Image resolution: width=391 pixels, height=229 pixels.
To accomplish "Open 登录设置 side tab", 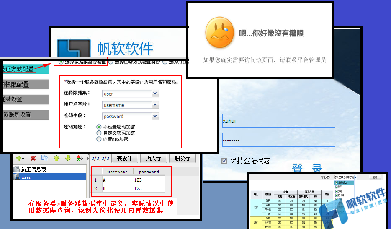I will pos(24,99).
